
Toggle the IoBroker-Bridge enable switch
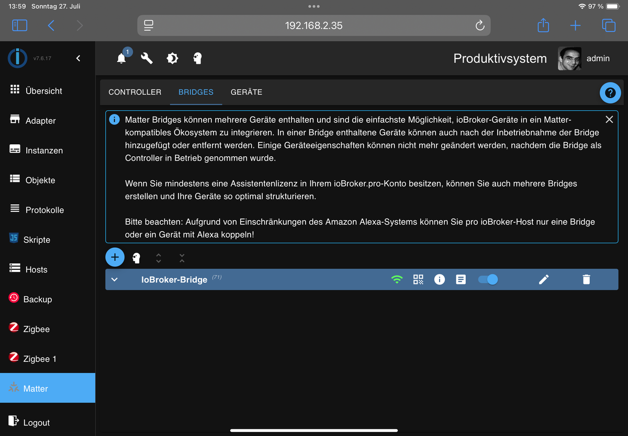pyautogui.click(x=488, y=280)
